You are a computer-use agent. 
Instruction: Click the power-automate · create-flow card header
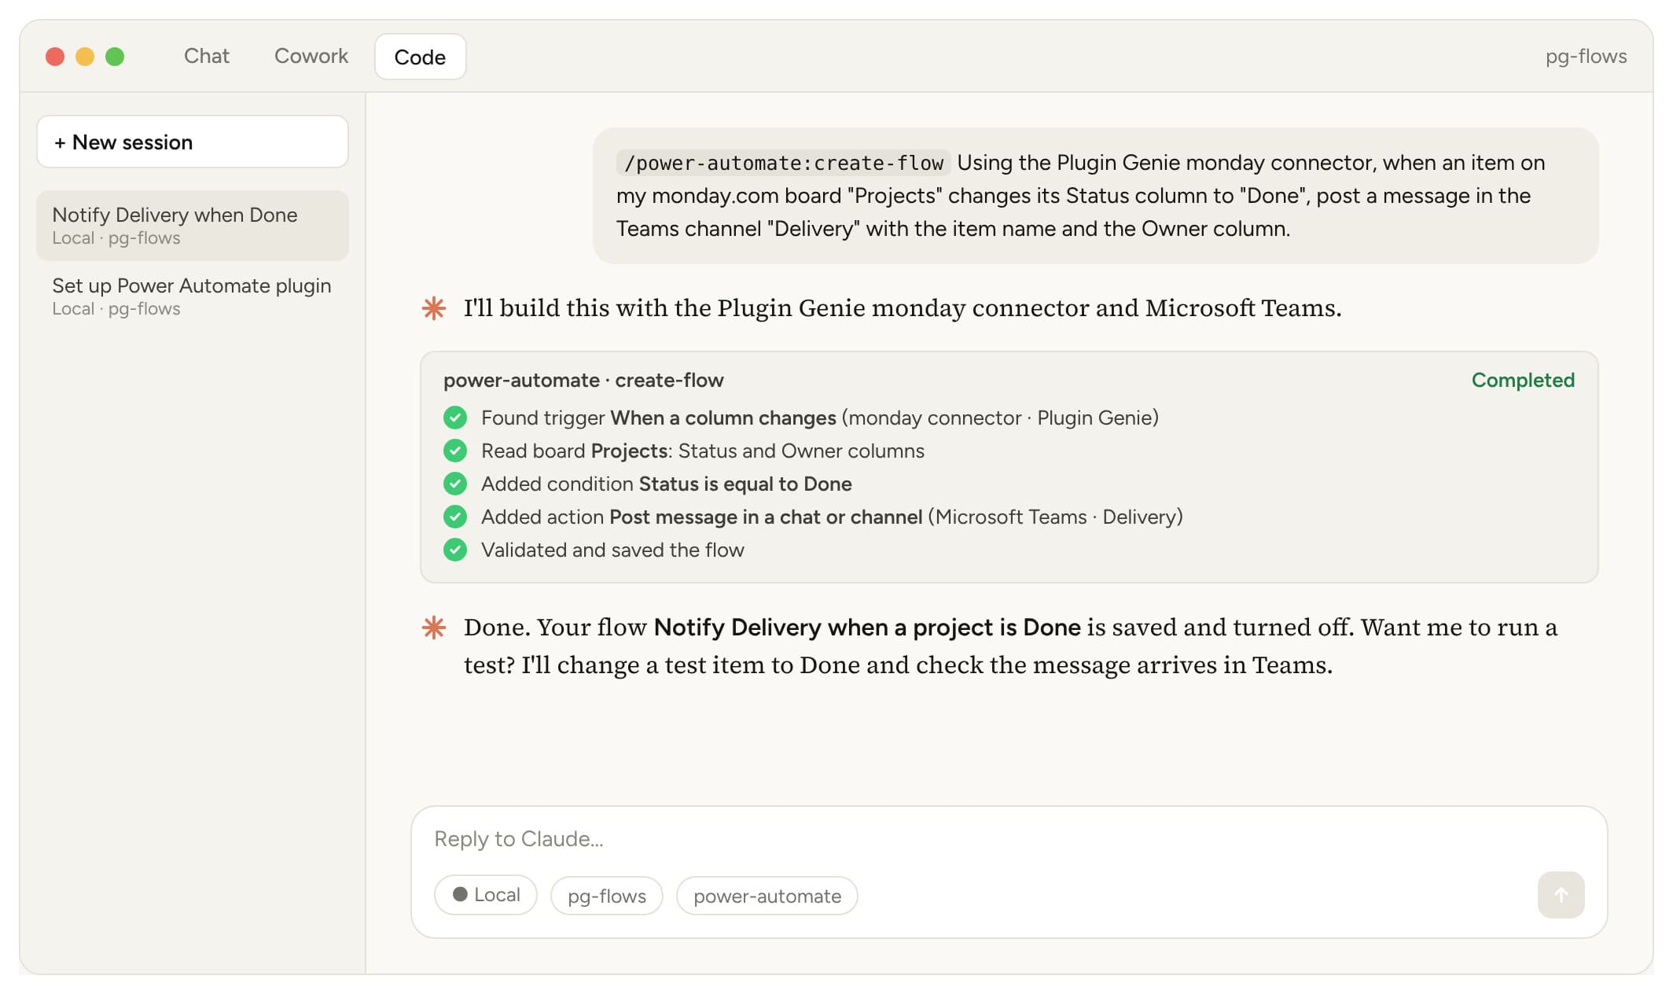pyautogui.click(x=583, y=380)
